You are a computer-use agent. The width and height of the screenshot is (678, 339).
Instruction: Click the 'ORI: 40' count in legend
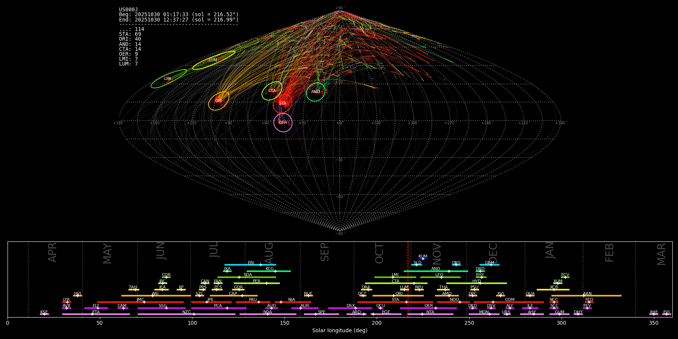(x=130, y=39)
